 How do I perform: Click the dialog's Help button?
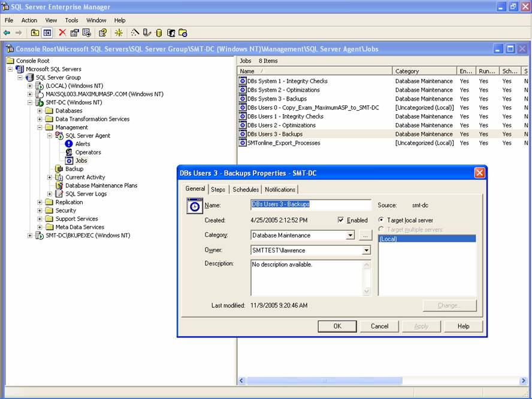click(x=463, y=326)
